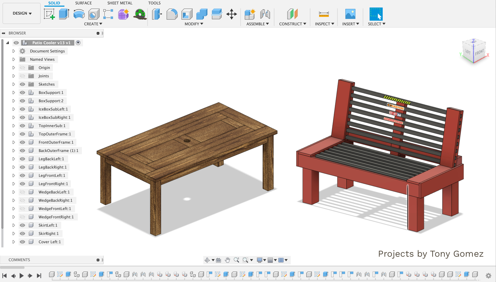Screen dimensions: 496x282
Task: Click the Inspect dropdown menu button
Action: 324,24
